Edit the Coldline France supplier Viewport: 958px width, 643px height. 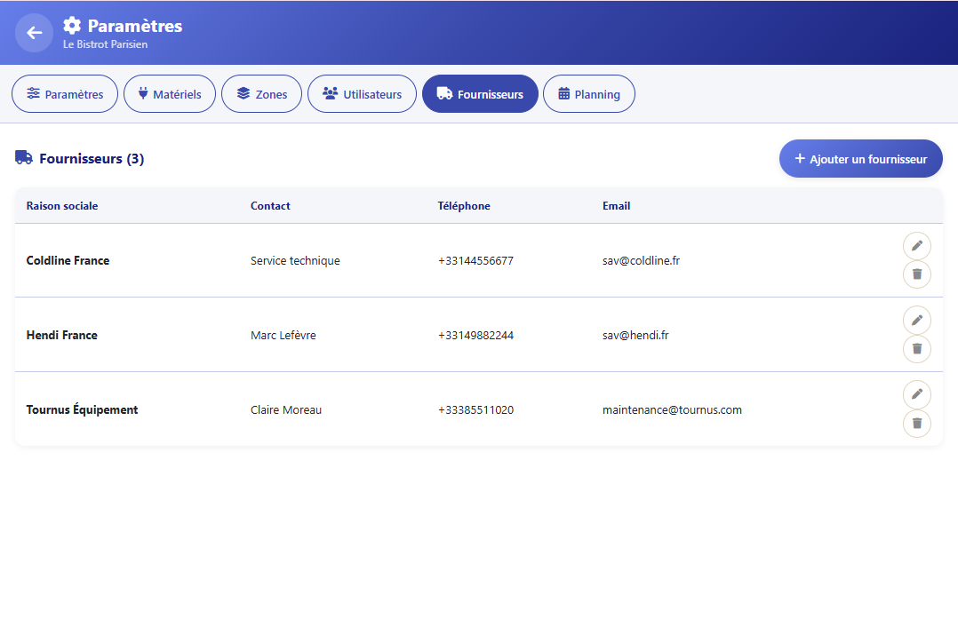click(916, 246)
